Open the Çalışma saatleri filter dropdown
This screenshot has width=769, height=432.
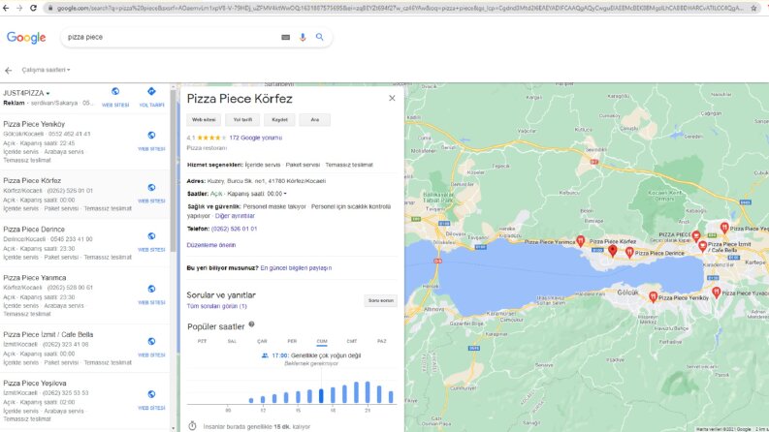(47, 70)
